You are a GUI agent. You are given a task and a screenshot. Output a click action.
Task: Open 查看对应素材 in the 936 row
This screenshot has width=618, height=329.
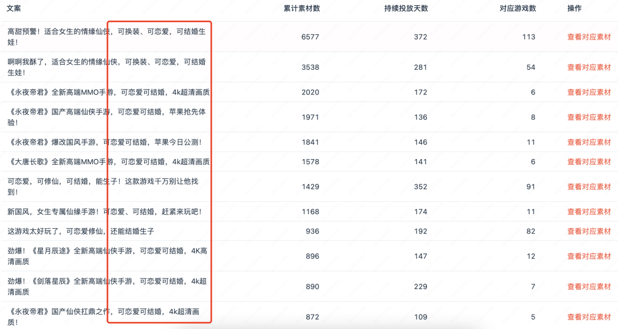pos(589,231)
